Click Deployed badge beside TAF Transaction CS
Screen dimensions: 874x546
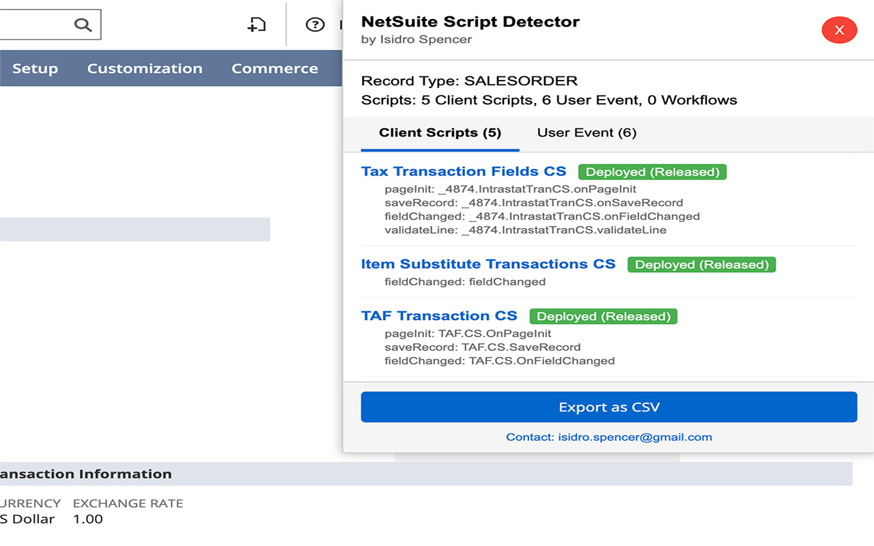point(603,317)
